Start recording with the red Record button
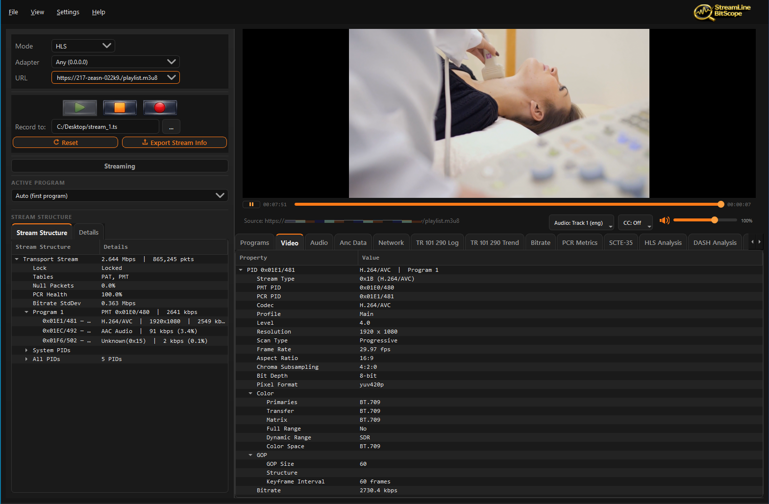The height and width of the screenshot is (504, 769). click(x=160, y=107)
